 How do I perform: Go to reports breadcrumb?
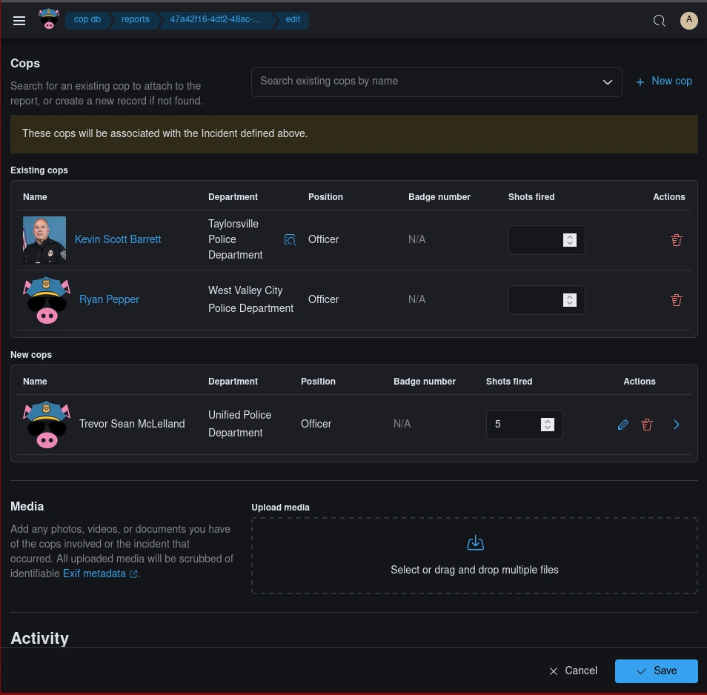(135, 20)
